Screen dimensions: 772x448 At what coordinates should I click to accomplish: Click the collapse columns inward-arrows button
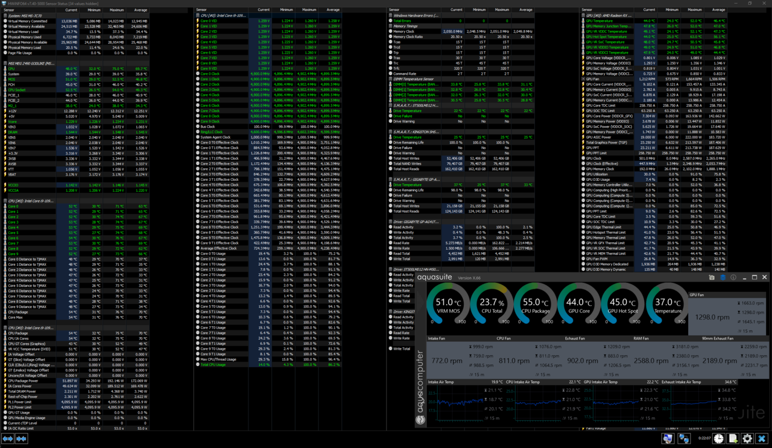coord(22,439)
